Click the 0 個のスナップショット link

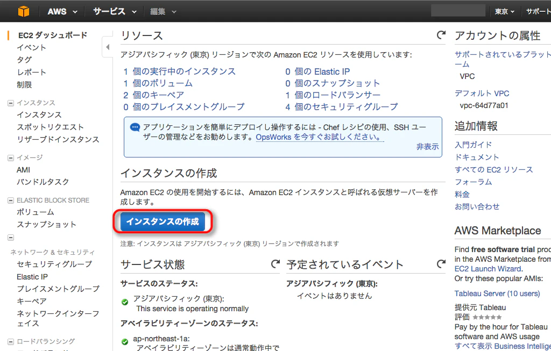(x=333, y=83)
